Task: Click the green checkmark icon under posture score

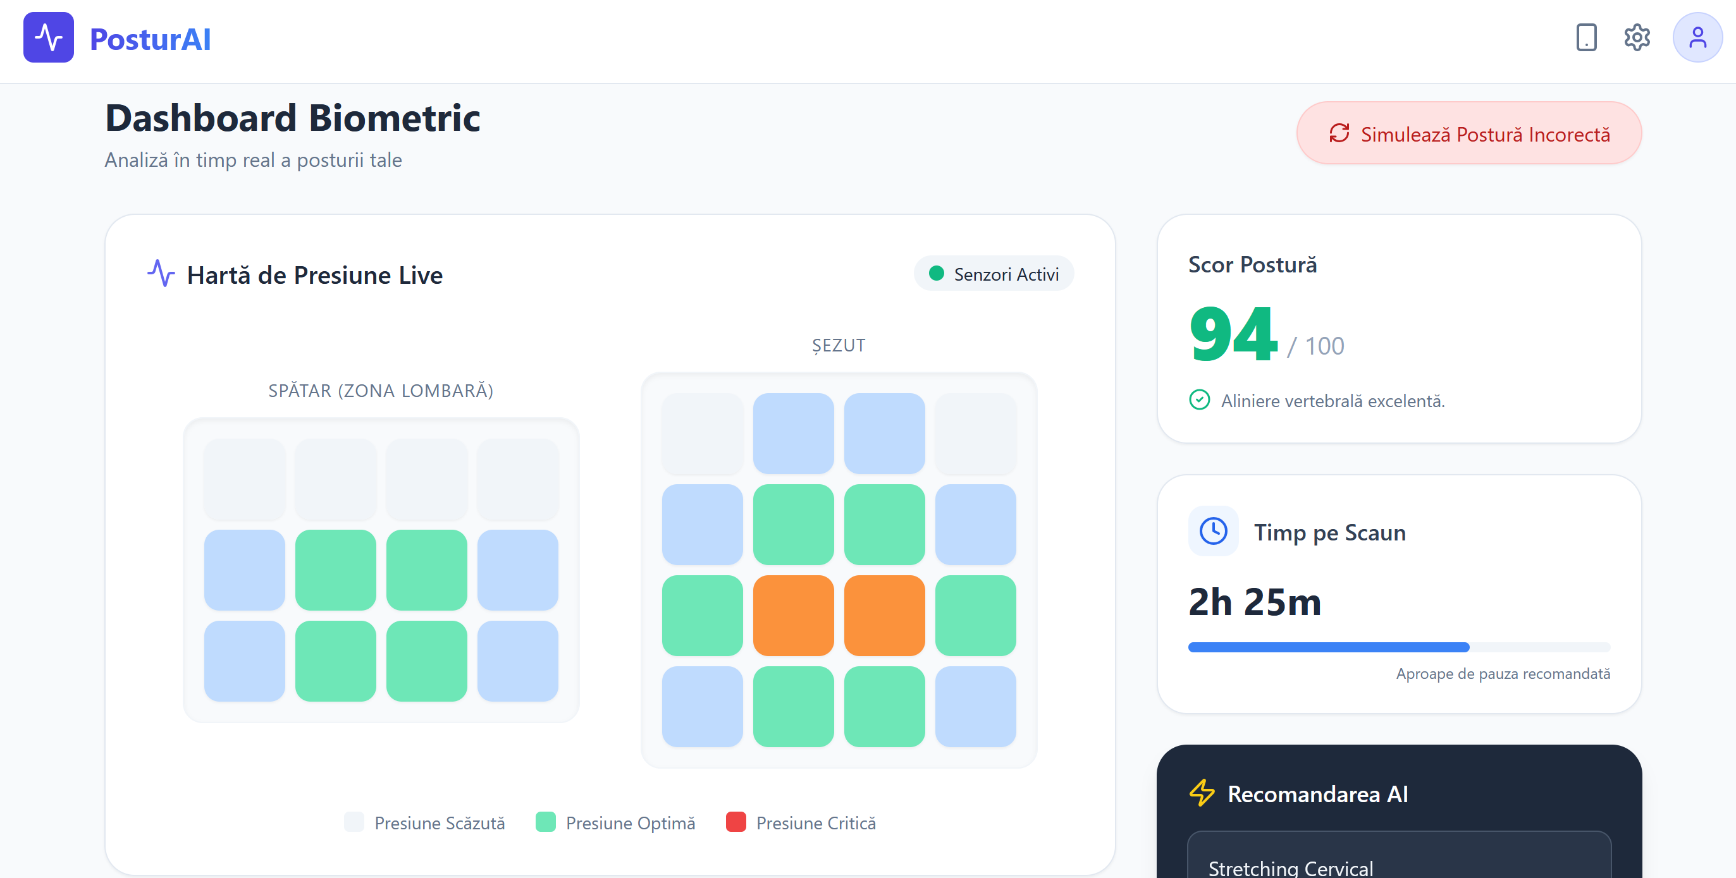Action: pyautogui.click(x=1200, y=400)
